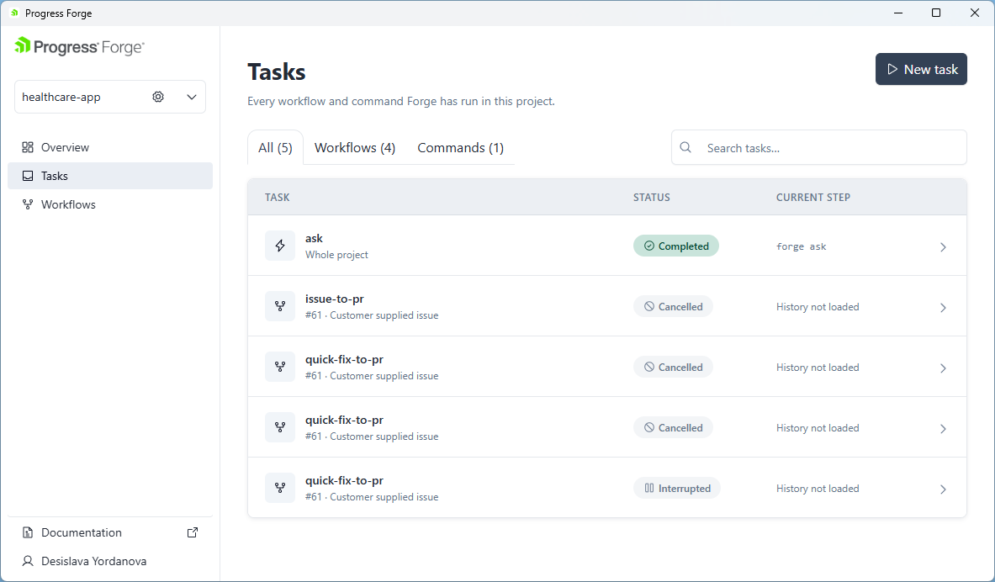Open the ask task row chevron
The image size is (995, 582).
tap(943, 247)
